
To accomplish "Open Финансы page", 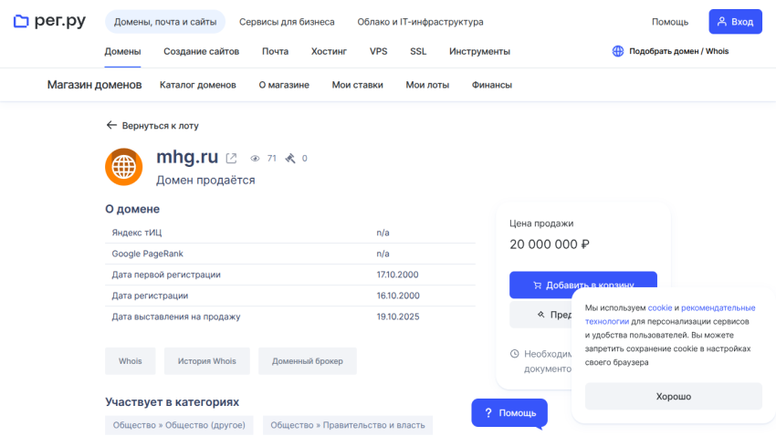I will 492,85.
